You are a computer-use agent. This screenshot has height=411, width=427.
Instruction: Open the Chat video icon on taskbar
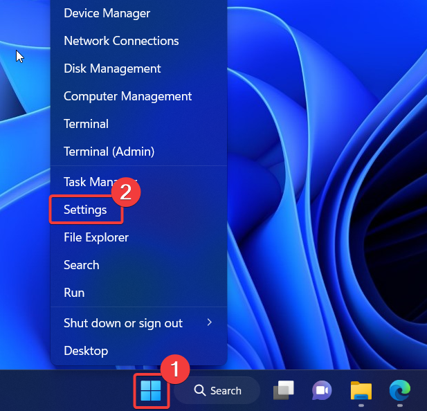coord(322,390)
